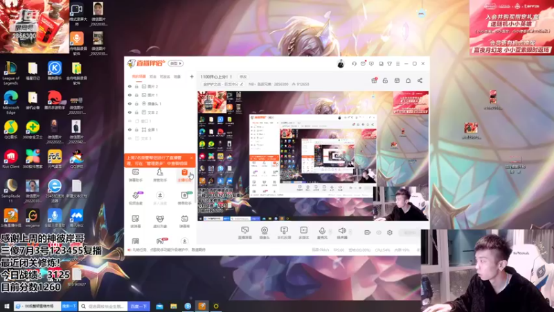Open the 房管助手 tool
The image size is (554, 312).
[160, 175]
